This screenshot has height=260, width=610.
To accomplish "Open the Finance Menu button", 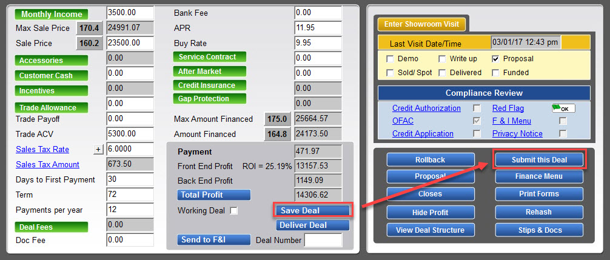I will point(539,176).
